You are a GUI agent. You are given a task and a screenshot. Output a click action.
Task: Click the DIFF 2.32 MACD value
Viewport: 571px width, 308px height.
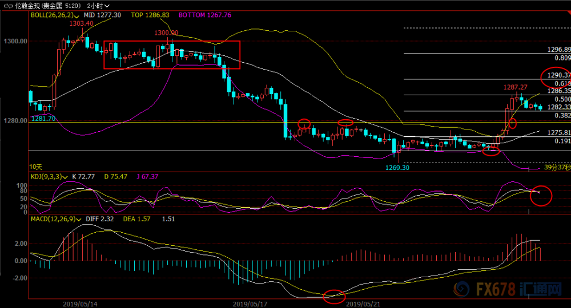(100, 219)
